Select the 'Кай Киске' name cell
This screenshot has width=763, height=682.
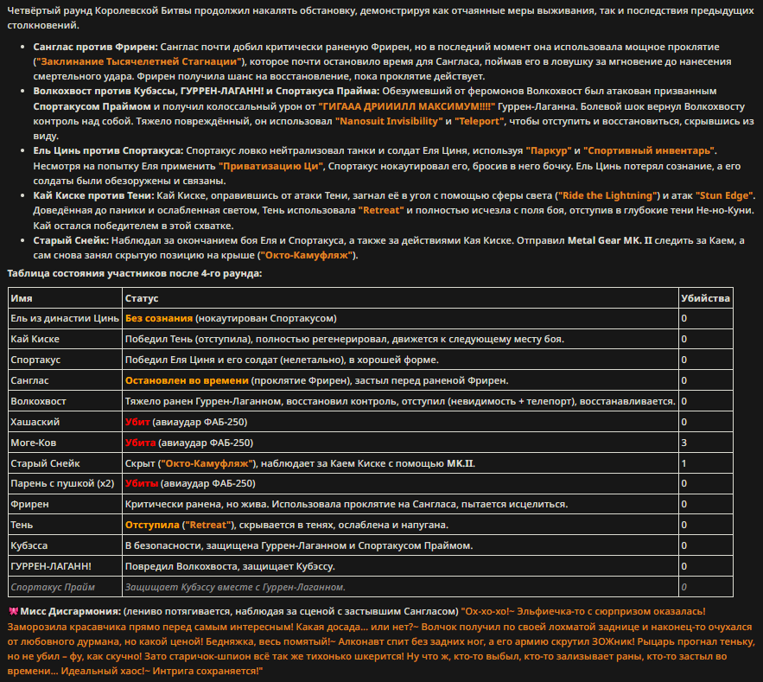65,339
